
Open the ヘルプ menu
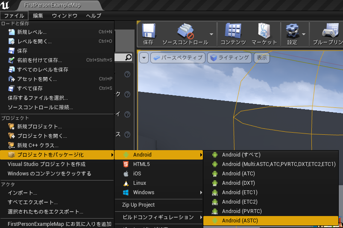coord(94,16)
